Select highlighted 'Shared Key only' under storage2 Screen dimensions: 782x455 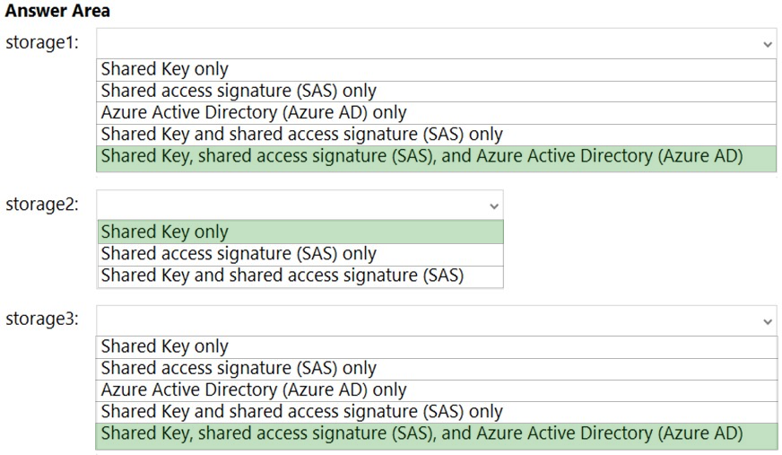300,232
